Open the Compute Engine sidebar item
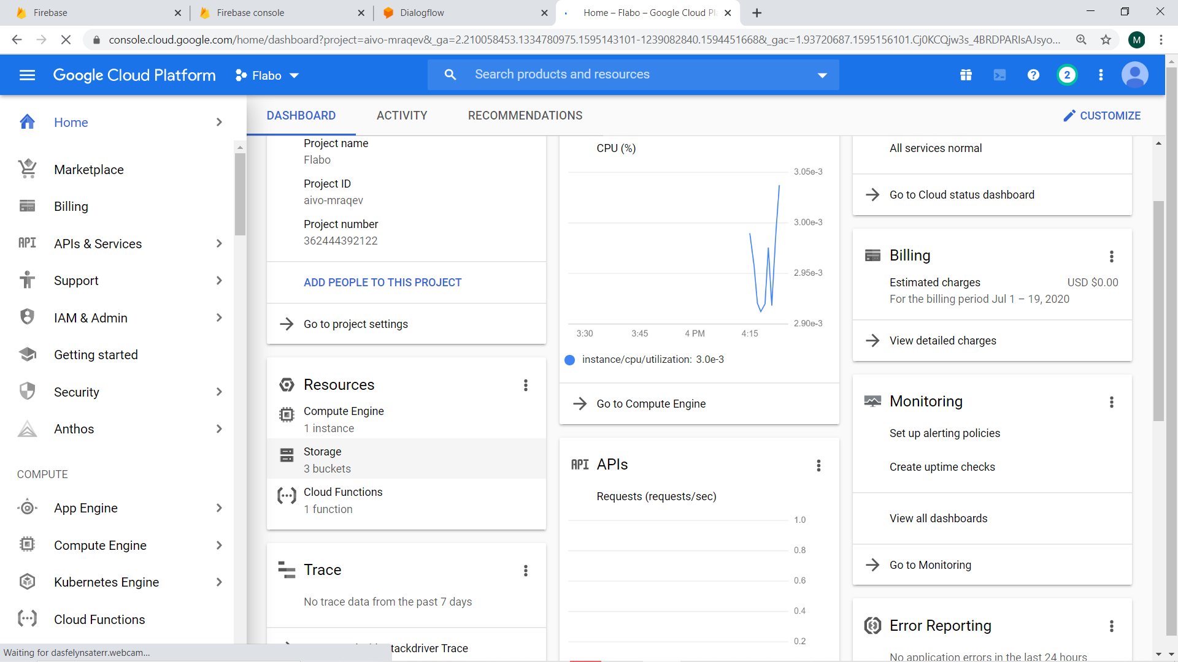 100,545
